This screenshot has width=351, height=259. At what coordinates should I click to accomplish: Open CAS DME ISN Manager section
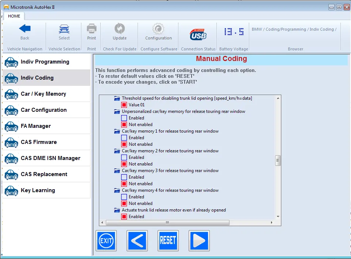point(46,159)
